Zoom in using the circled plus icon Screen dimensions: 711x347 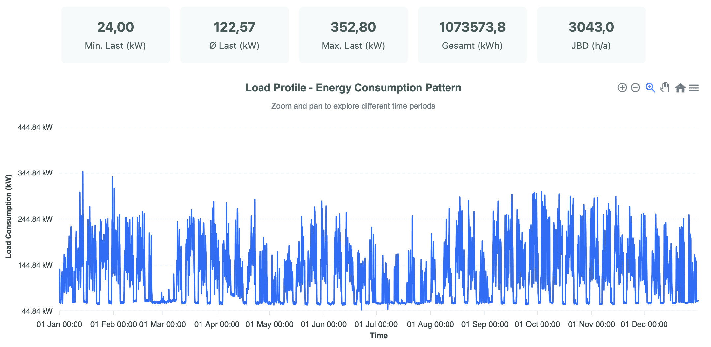point(622,88)
